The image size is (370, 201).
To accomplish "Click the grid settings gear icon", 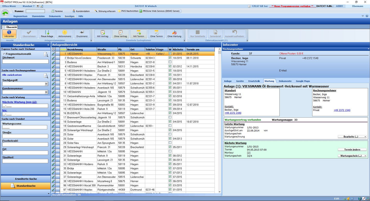I will click(53, 49).
